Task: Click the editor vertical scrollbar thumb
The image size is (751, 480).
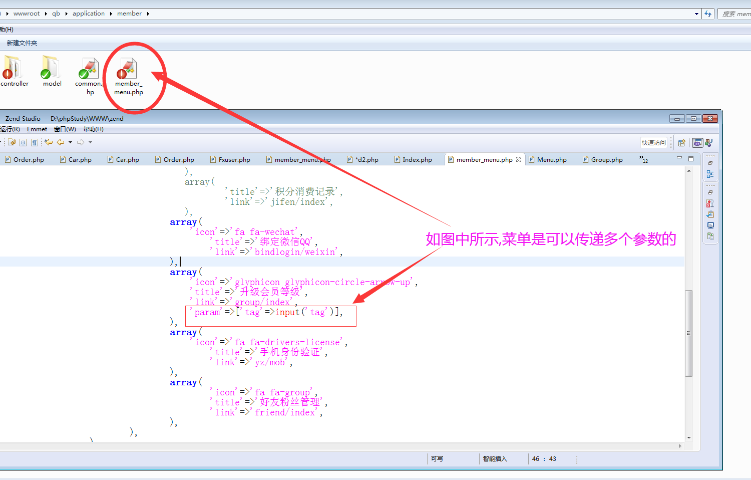Action: point(689,333)
